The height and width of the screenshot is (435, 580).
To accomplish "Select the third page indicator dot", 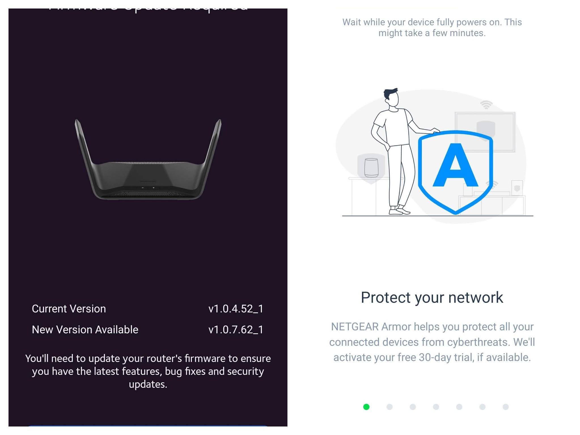I will 413,407.
